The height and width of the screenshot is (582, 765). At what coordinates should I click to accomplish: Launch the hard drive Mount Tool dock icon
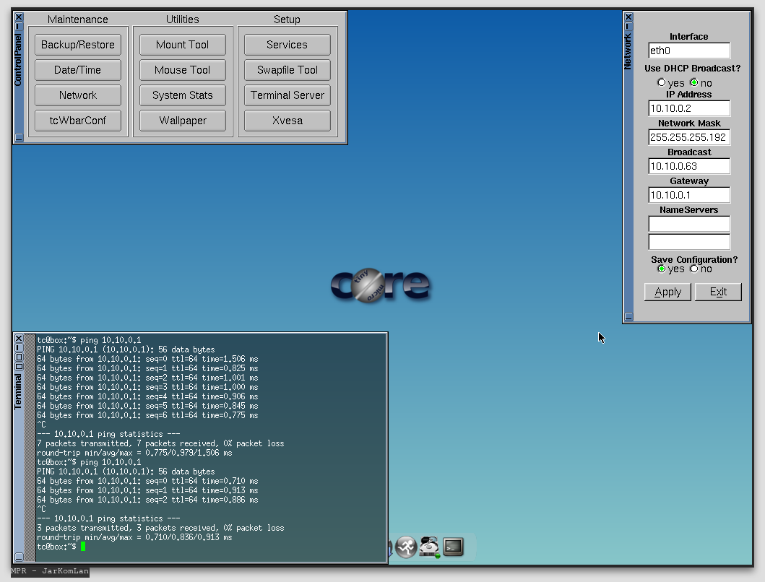coord(430,547)
